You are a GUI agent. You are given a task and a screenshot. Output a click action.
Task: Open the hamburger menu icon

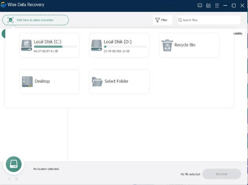(x=217, y=6)
